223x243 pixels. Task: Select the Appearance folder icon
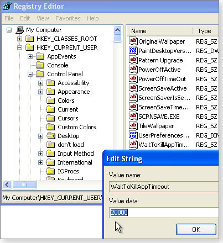pyautogui.click(x=50, y=92)
